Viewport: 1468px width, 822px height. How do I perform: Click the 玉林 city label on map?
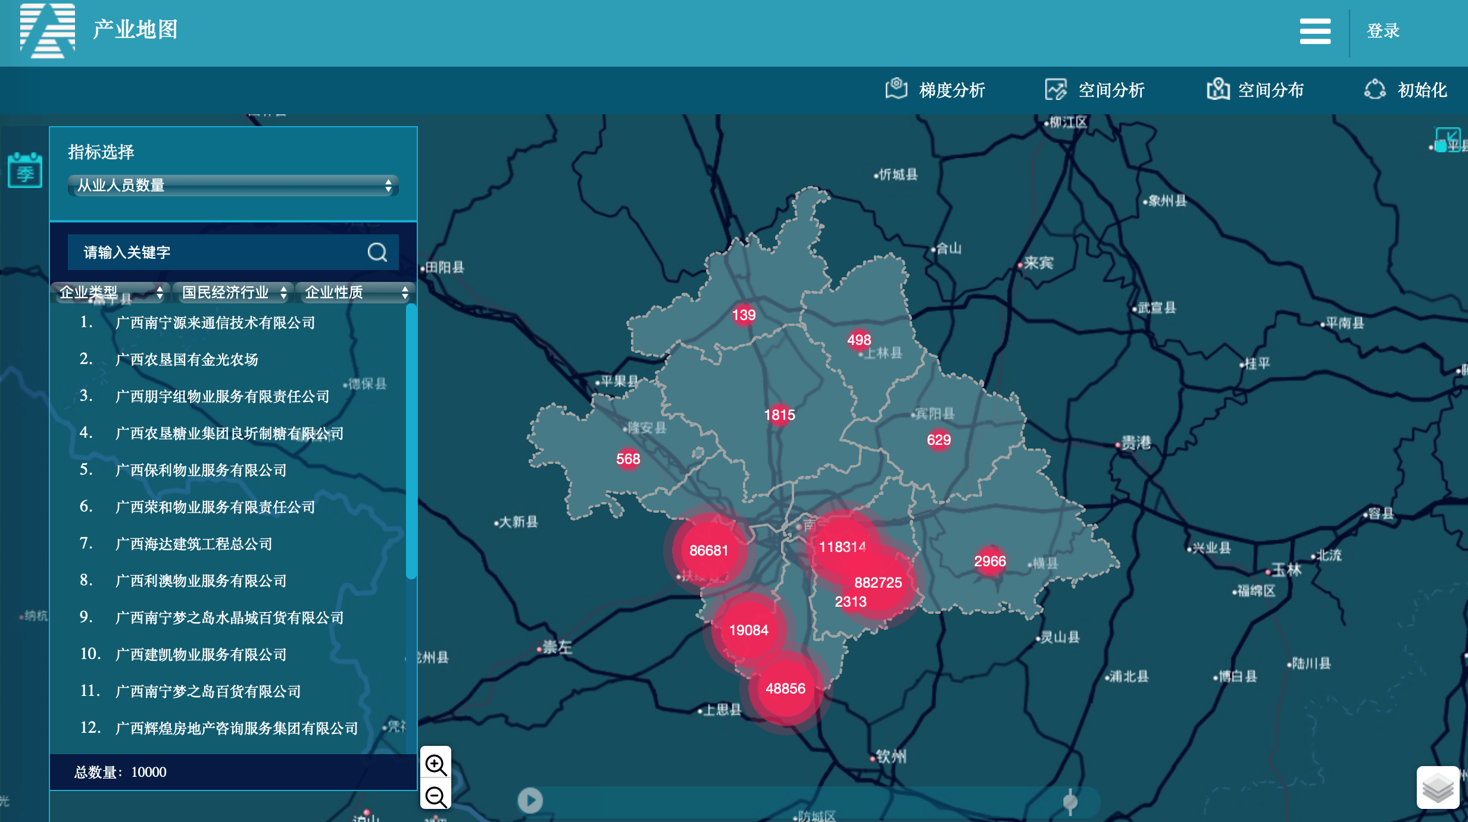click(1286, 570)
